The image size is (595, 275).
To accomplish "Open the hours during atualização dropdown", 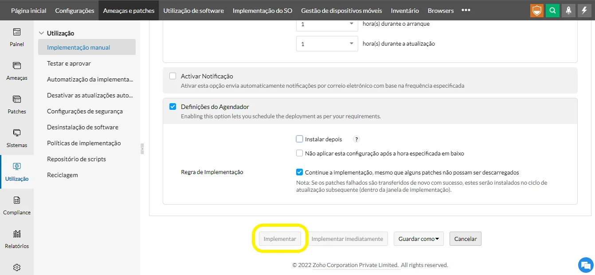I will 327,44.
